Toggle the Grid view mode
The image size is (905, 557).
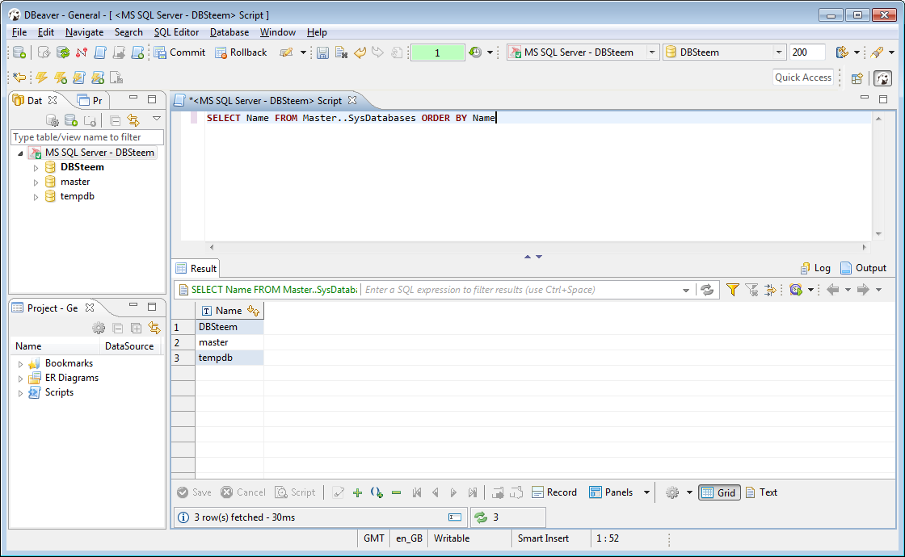point(719,492)
